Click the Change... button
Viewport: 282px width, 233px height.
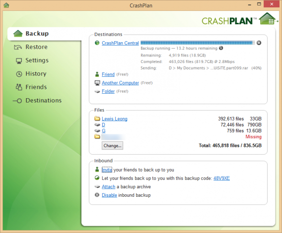point(112,146)
